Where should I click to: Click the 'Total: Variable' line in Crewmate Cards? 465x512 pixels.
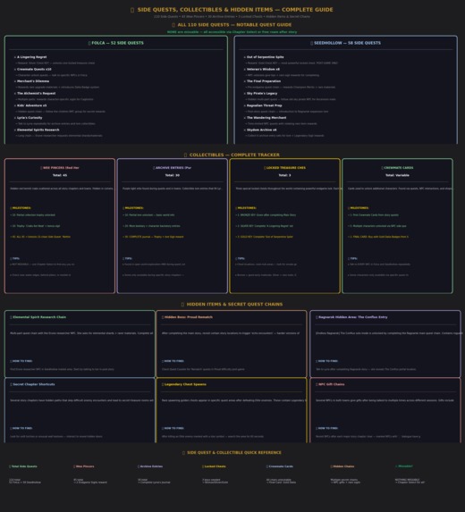click(397, 175)
